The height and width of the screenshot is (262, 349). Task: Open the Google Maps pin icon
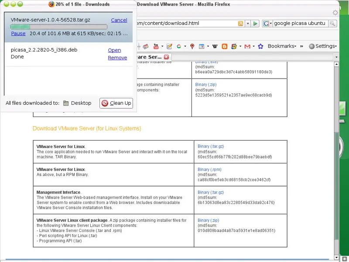point(192,46)
